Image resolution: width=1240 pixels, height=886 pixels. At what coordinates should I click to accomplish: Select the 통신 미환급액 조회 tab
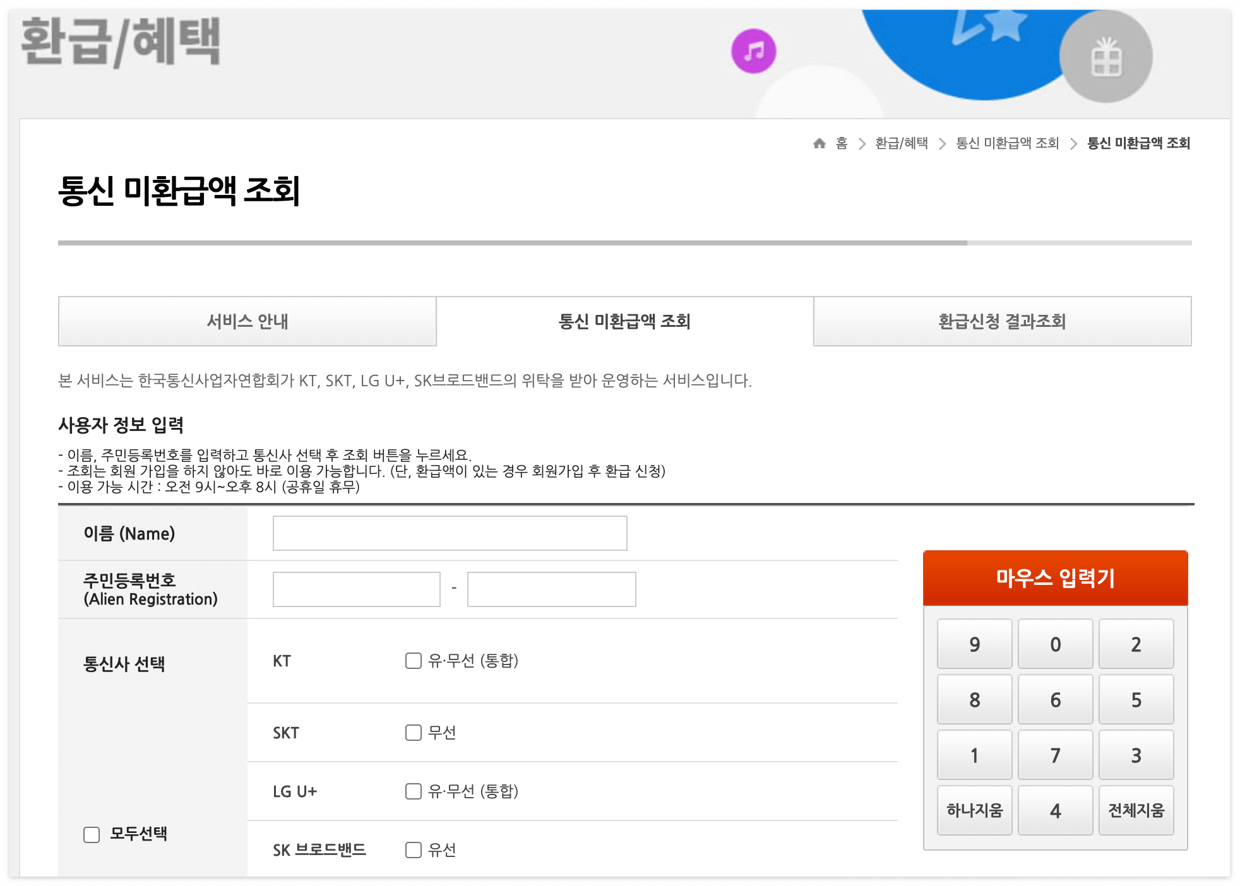pyautogui.click(x=624, y=321)
